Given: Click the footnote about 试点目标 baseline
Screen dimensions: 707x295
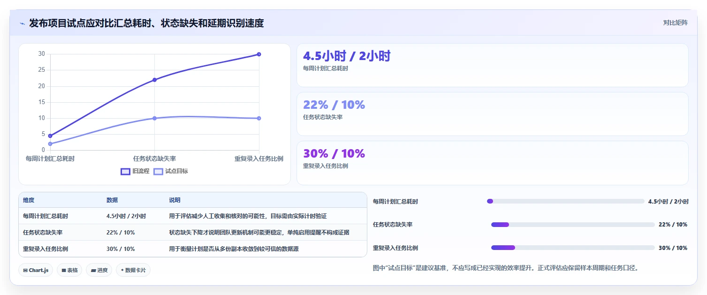Looking at the screenshot, I should point(506,268).
